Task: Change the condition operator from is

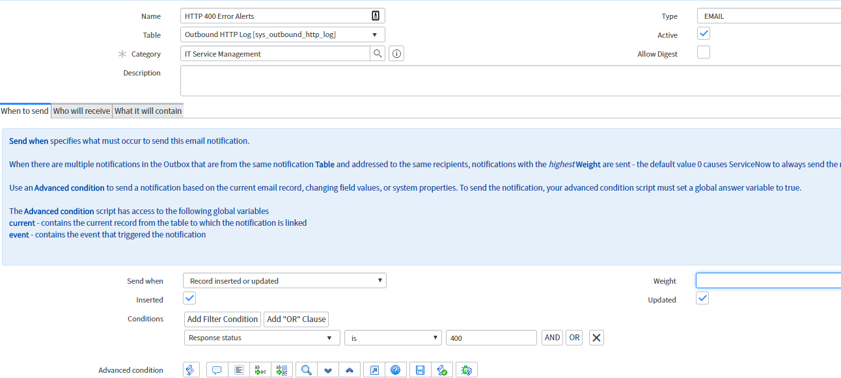Action: 393,337
